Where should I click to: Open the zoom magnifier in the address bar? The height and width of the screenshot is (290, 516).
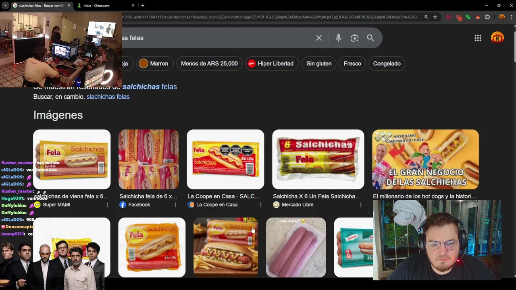click(x=426, y=17)
